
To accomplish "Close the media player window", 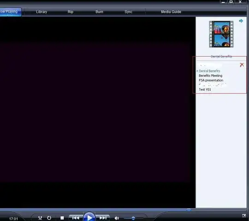I will 240,2.
